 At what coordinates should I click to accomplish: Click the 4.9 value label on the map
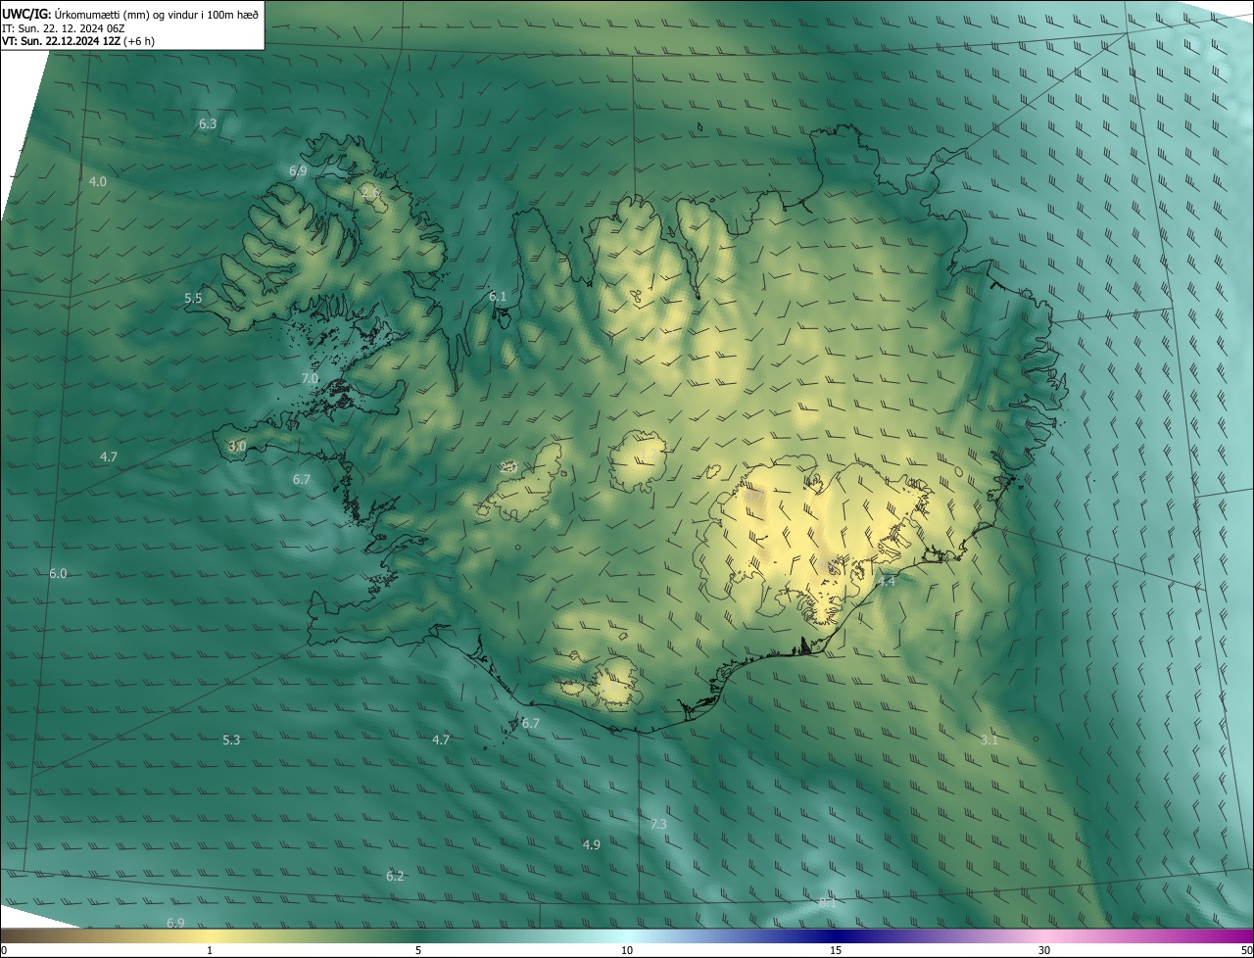[592, 844]
